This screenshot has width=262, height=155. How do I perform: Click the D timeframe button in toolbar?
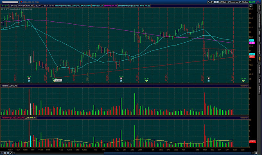(216, 2)
